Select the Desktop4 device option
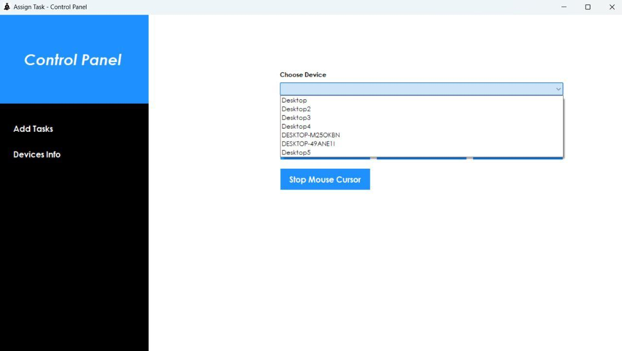622x351 pixels. 296,127
